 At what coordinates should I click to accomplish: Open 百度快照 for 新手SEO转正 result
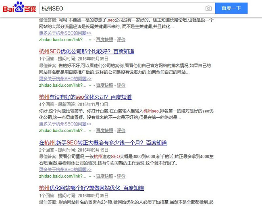tap(105, 176)
